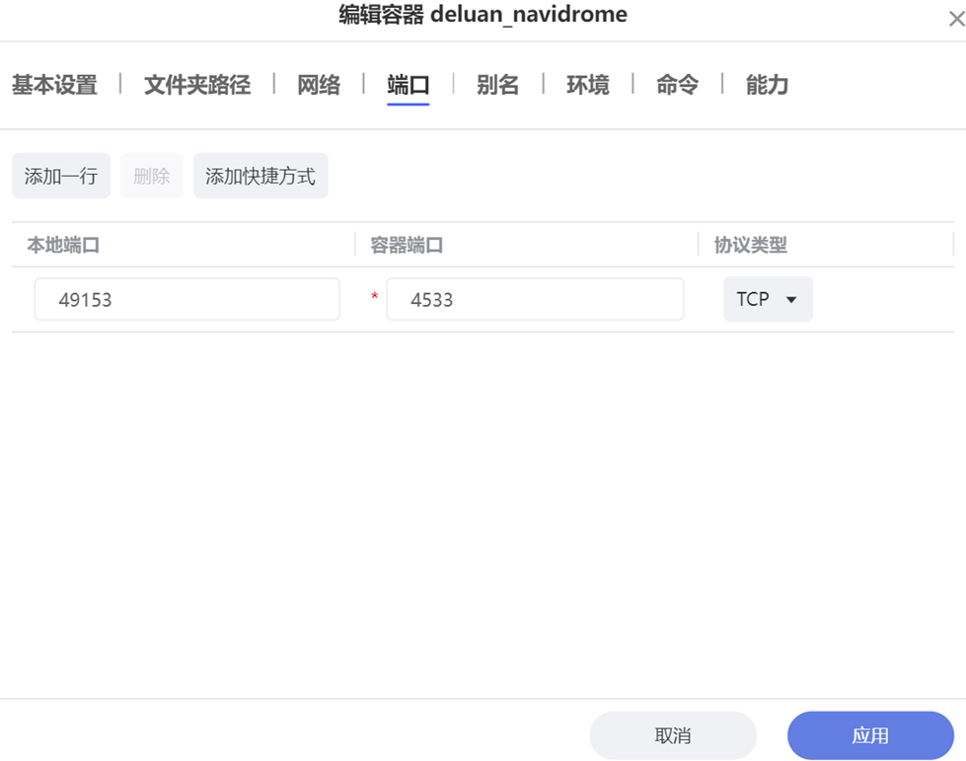View the 命令 tab

pyautogui.click(x=677, y=85)
